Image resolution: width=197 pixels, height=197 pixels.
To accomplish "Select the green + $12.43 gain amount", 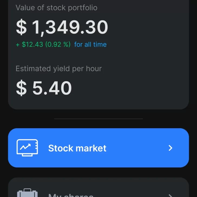I will [32, 44].
